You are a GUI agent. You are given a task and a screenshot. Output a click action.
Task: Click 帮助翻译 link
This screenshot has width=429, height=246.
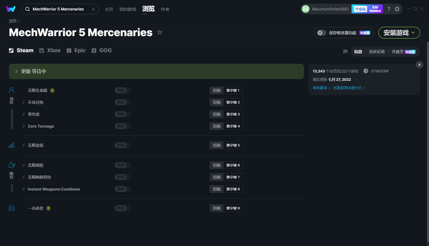[x=321, y=88]
